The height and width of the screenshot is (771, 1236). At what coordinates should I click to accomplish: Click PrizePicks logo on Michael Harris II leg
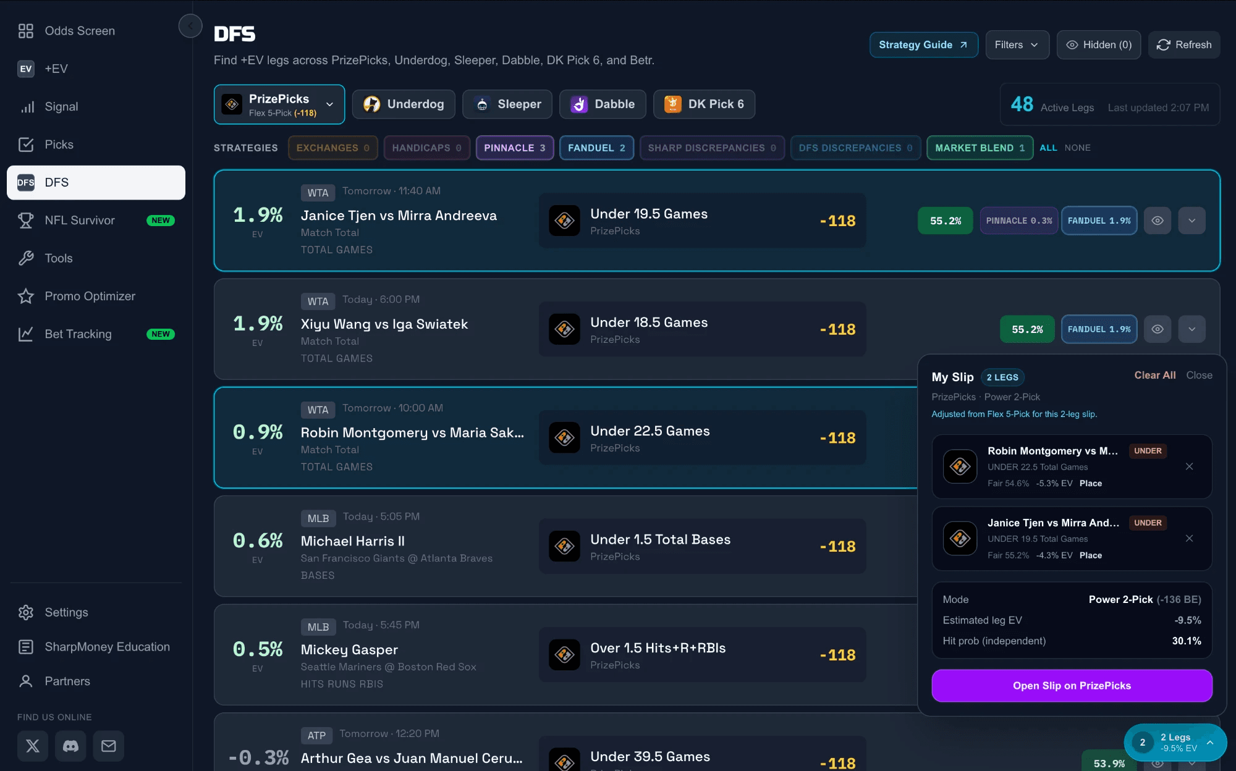[x=564, y=546]
